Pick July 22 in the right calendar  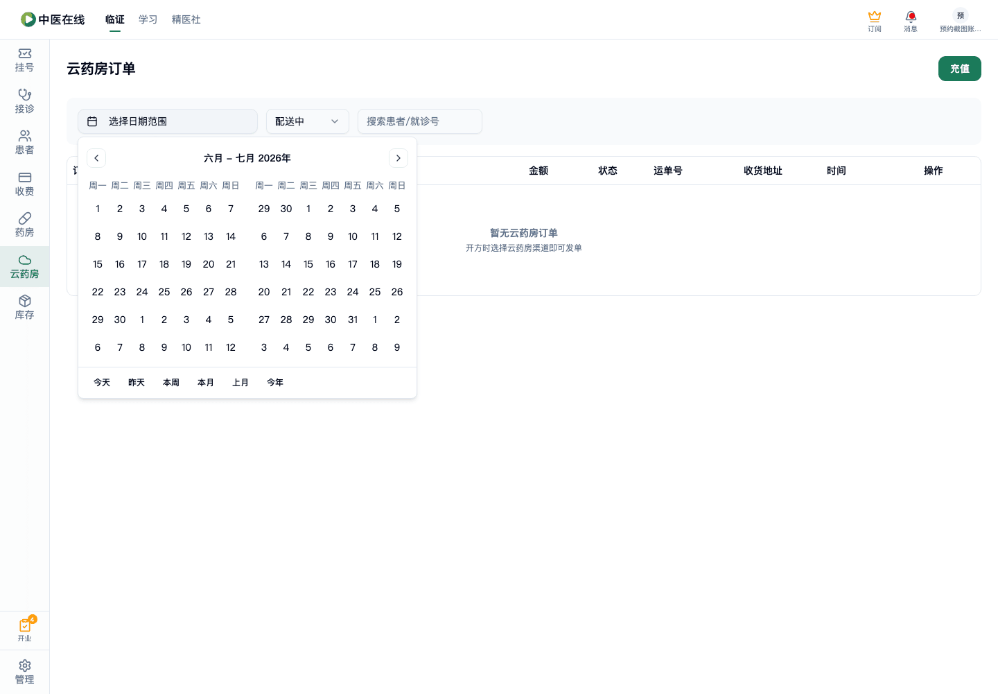(308, 292)
